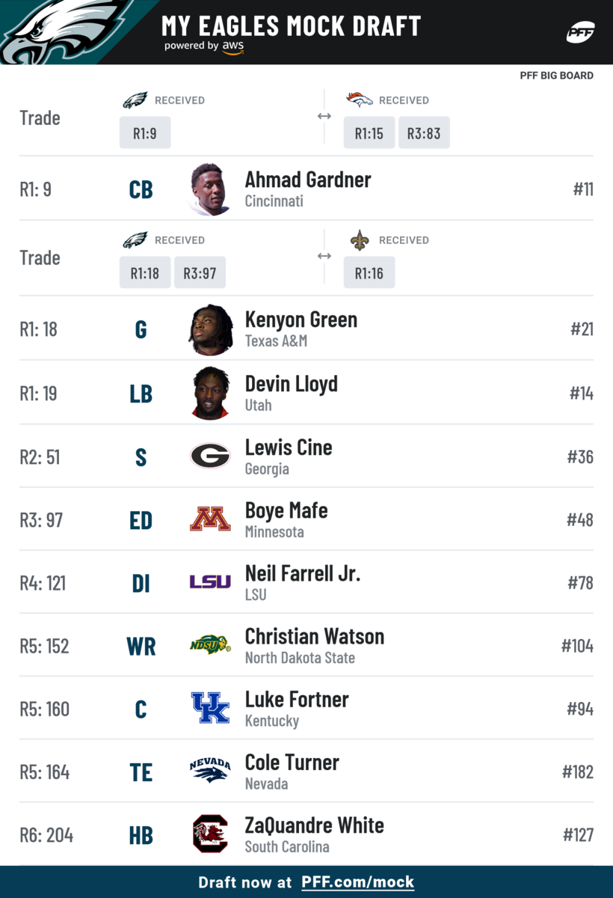Click the South Carolina logo beside ZaQuandre White
The height and width of the screenshot is (898, 613).
pos(210,834)
